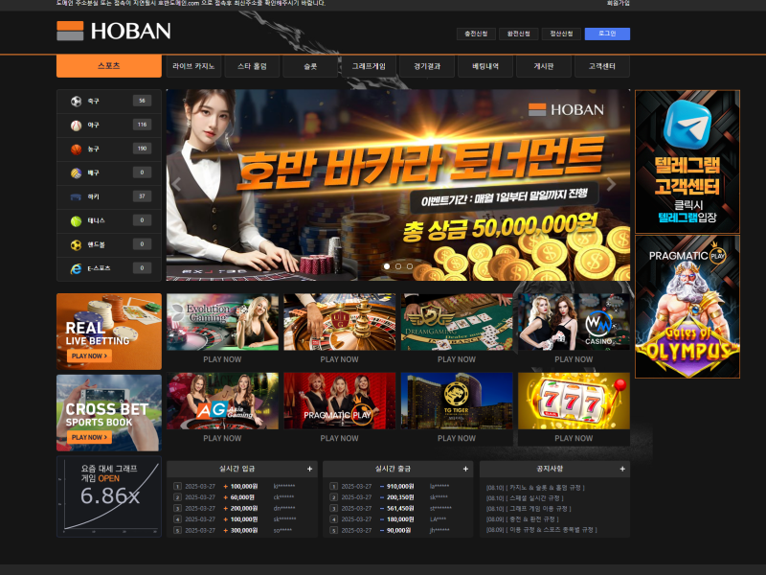Open tennis via the green ball icon
The image size is (766, 575).
click(x=76, y=220)
